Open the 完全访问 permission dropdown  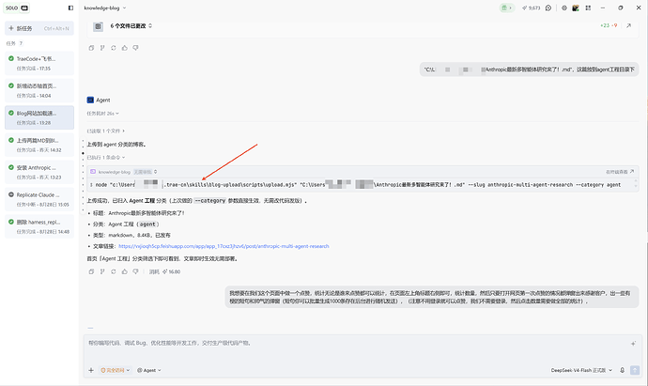[116, 370]
